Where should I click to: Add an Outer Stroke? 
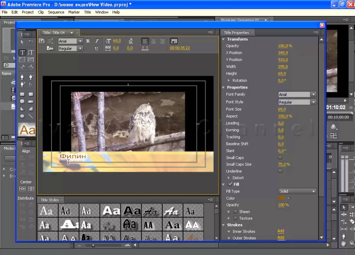click(281, 238)
